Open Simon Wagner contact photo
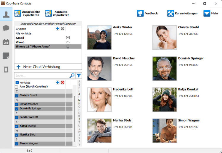The width and height of the screenshot is (222, 153). [x=165, y=131]
